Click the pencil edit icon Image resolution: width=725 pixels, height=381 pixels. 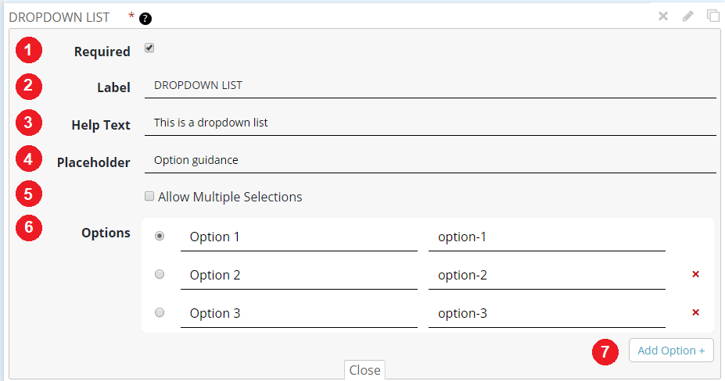688,16
